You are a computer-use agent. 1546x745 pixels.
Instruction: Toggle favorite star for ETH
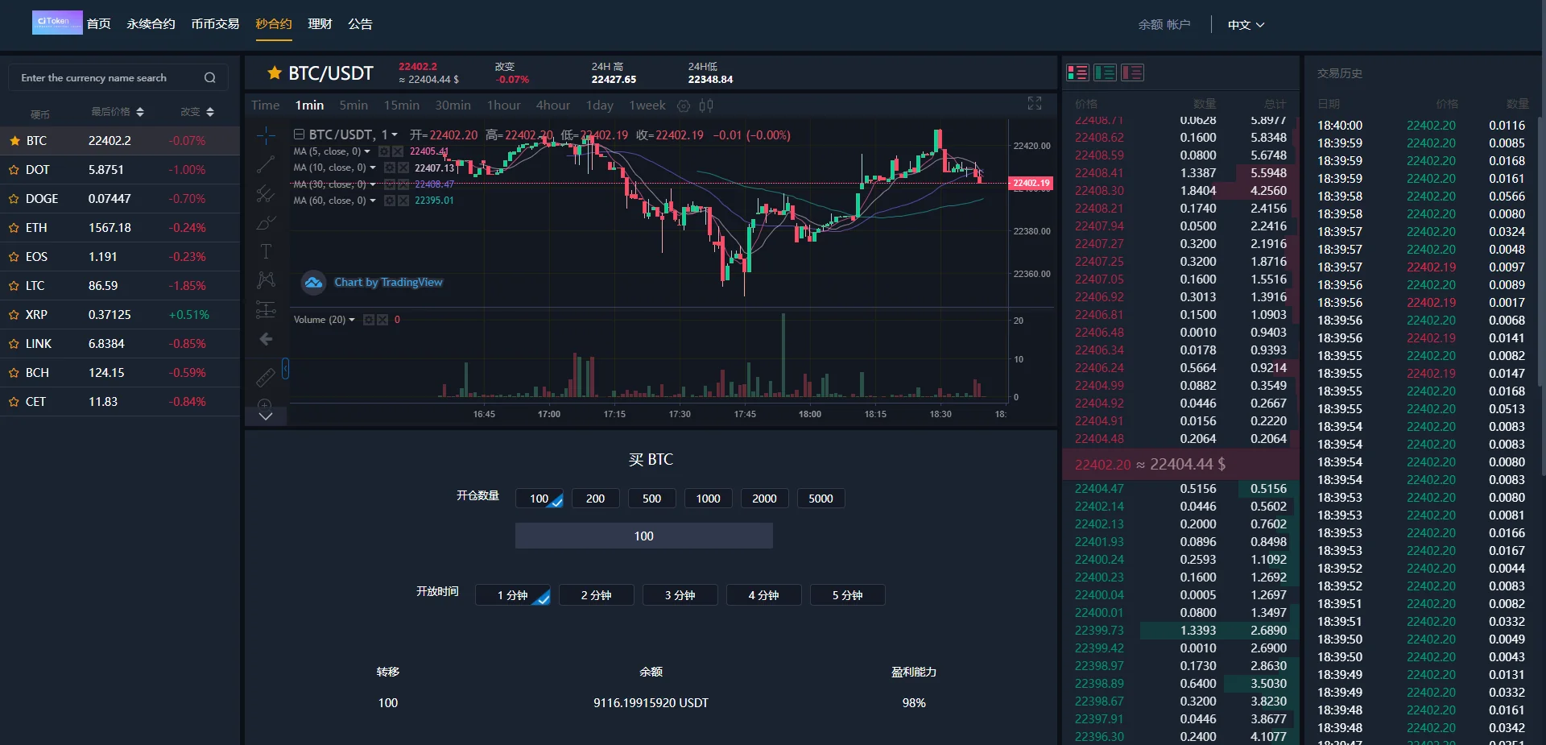pos(14,228)
